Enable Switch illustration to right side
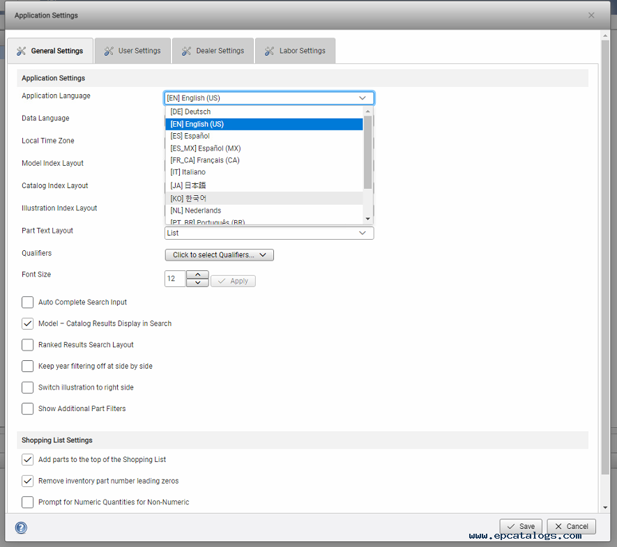The height and width of the screenshot is (547, 617). [28, 387]
